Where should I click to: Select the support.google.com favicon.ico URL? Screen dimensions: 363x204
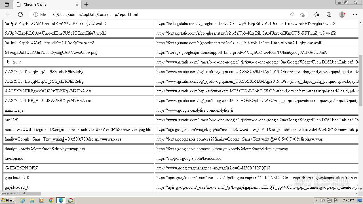tap(189, 158)
